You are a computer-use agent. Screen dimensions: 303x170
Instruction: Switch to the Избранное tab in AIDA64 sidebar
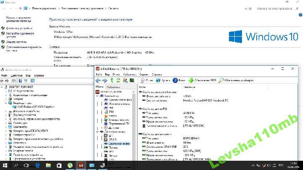pyautogui.click(x=114, y=87)
